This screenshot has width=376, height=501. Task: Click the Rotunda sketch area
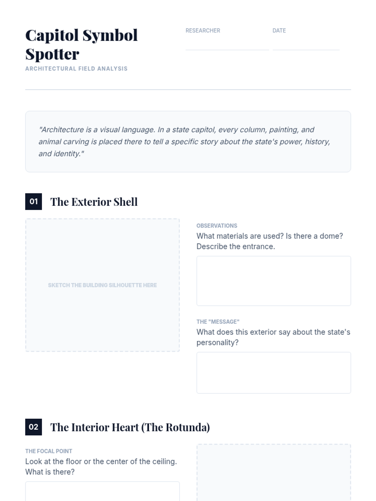(x=274, y=473)
